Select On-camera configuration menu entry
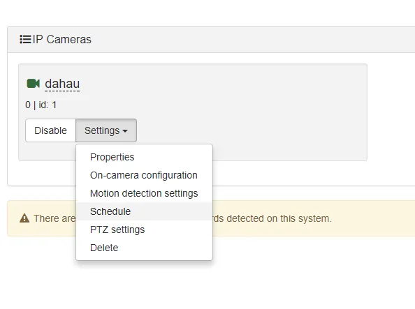415x309 pixels. tap(144, 175)
